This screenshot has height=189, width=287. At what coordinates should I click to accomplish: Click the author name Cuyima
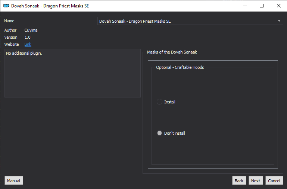pyautogui.click(x=31, y=30)
